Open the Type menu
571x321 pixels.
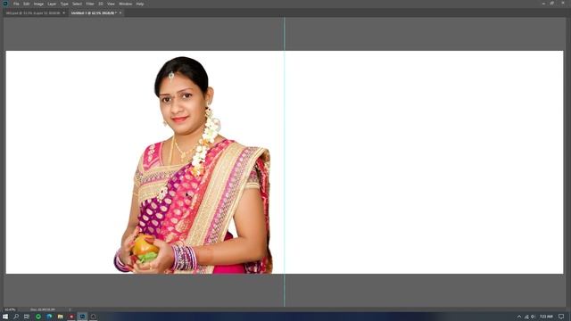64,4
